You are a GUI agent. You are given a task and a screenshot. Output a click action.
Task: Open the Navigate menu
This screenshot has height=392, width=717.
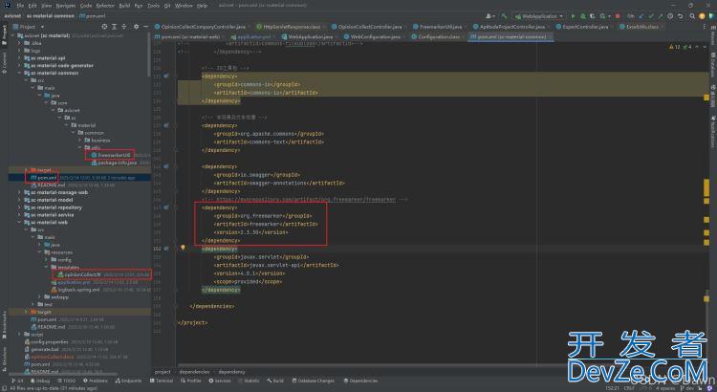65,6
